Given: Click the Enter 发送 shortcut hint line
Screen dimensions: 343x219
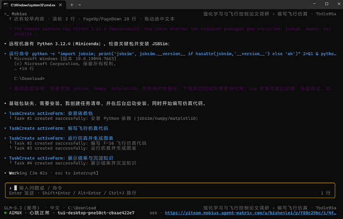Looking at the screenshot, I should tap(73, 193).
